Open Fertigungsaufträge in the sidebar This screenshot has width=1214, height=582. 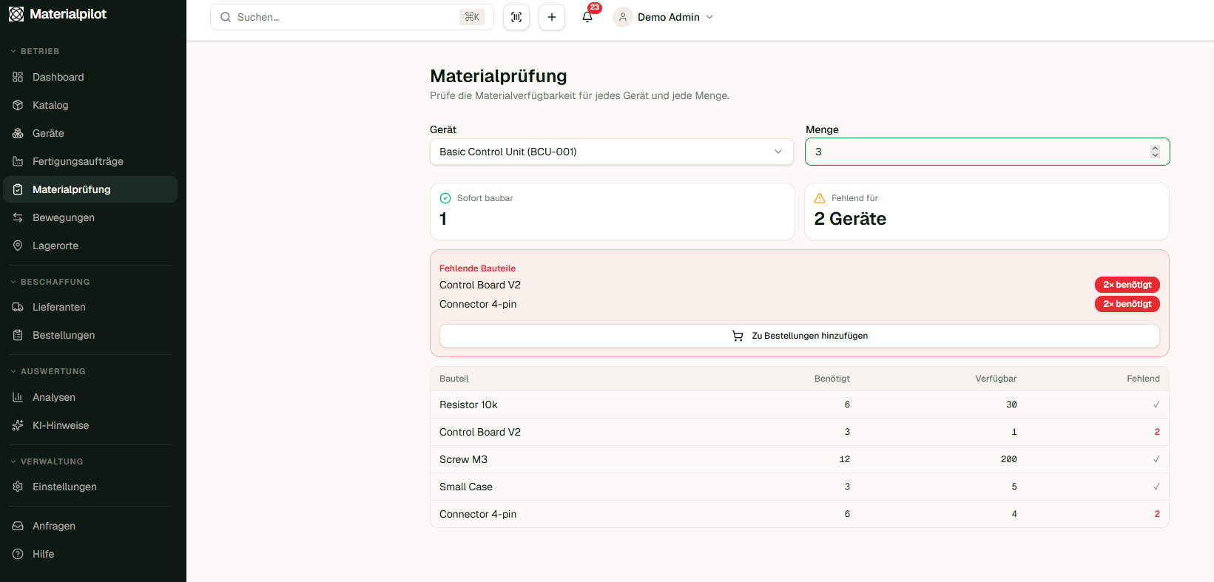tap(78, 161)
